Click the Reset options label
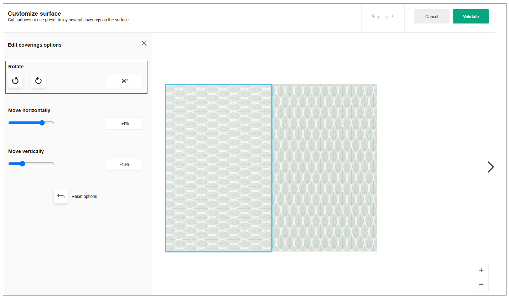Image resolution: width=509 pixels, height=298 pixels. click(84, 196)
